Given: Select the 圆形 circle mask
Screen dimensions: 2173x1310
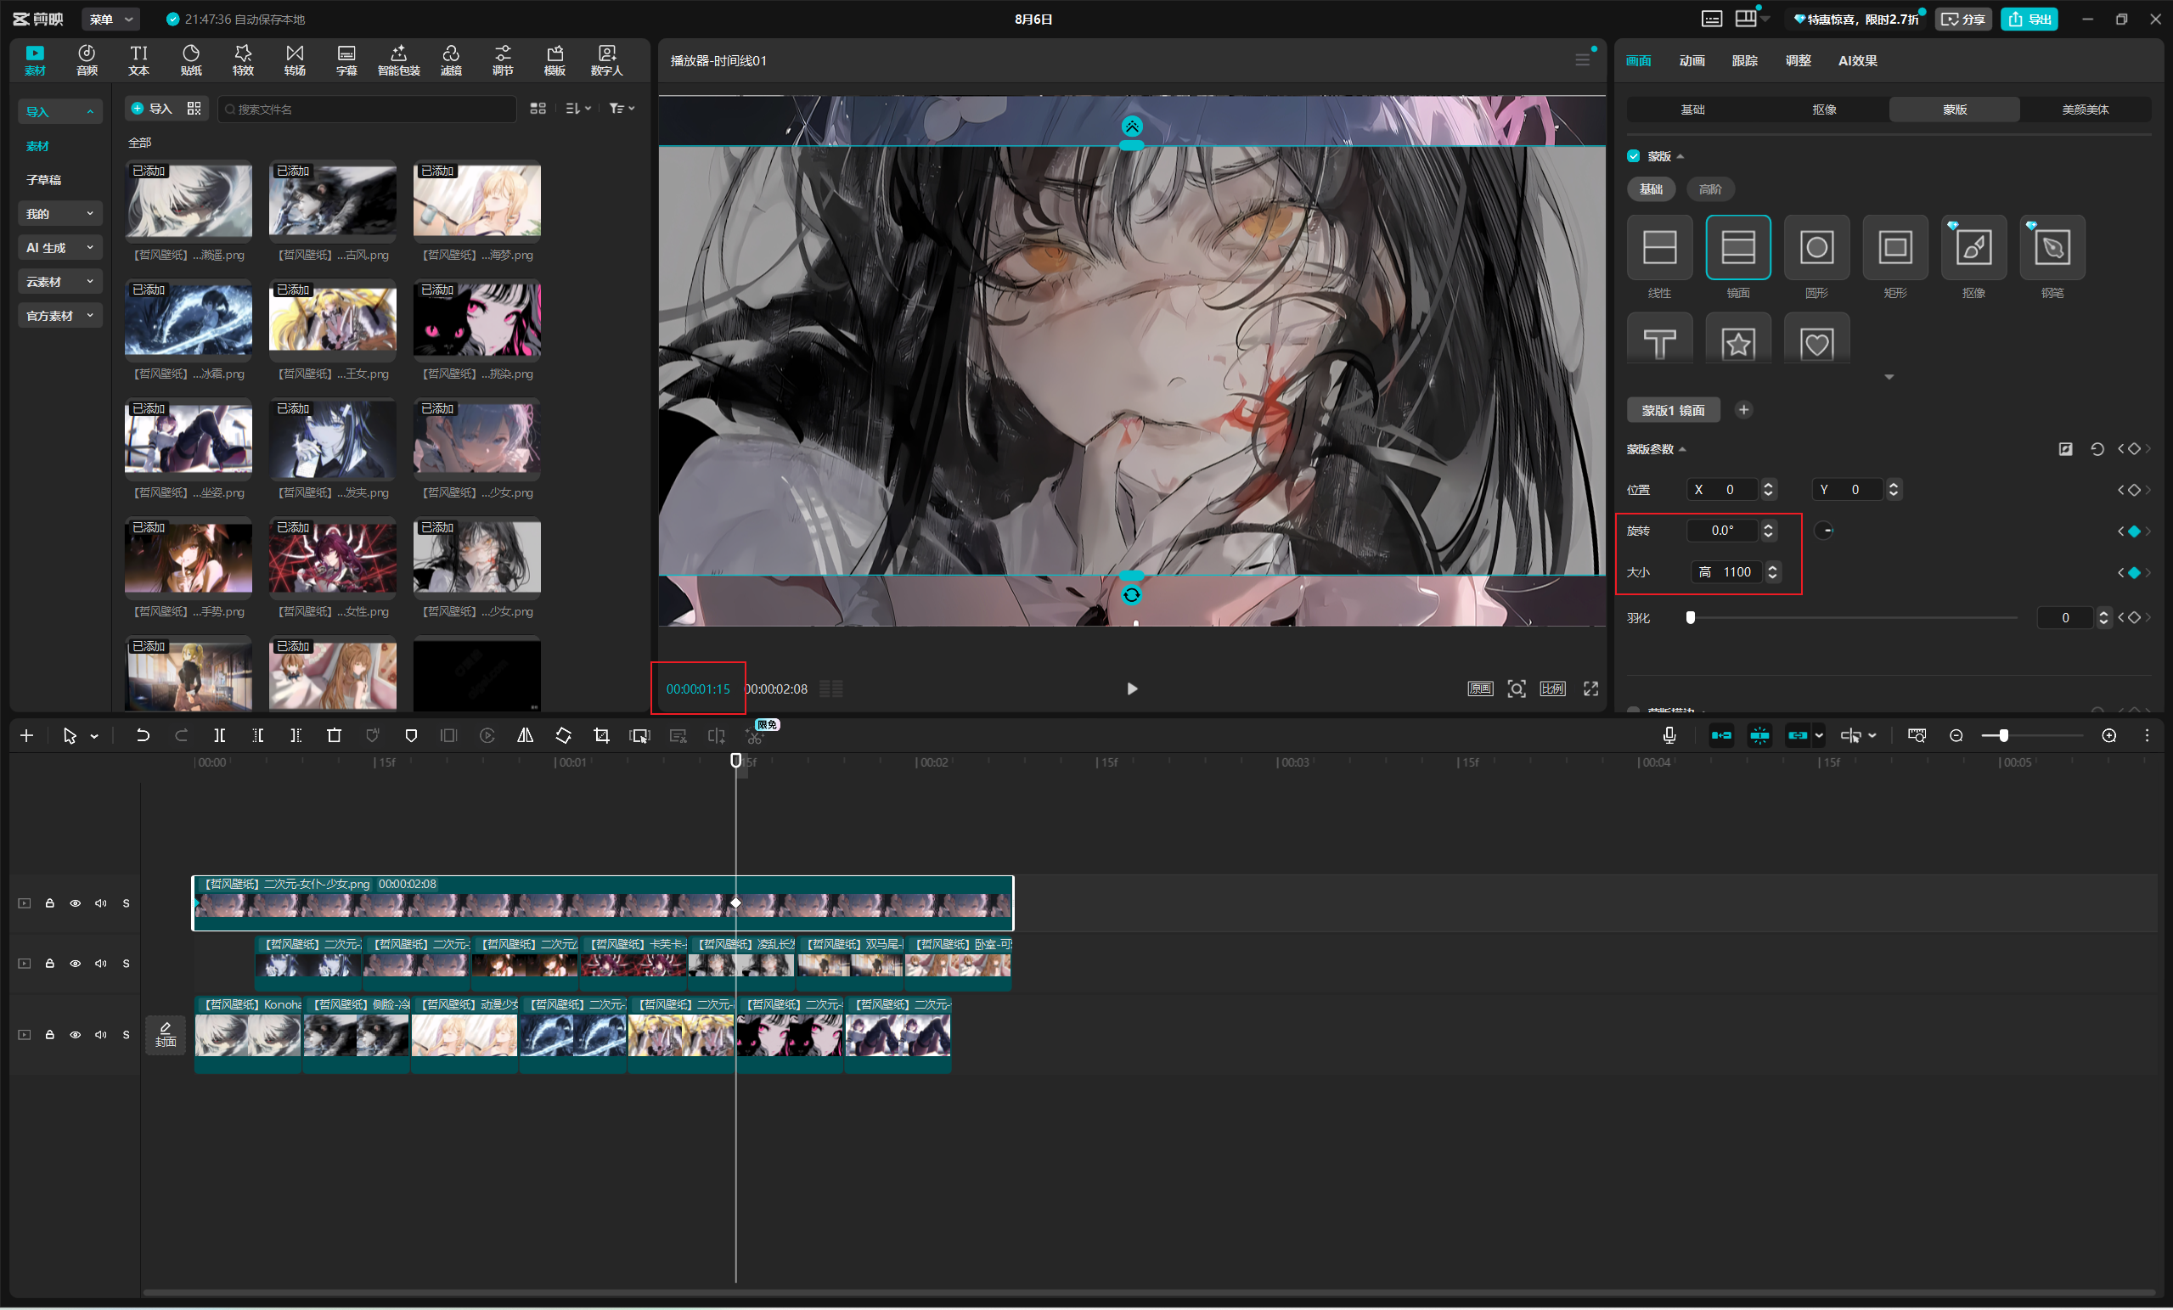Looking at the screenshot, I should tap(1816, 247).
